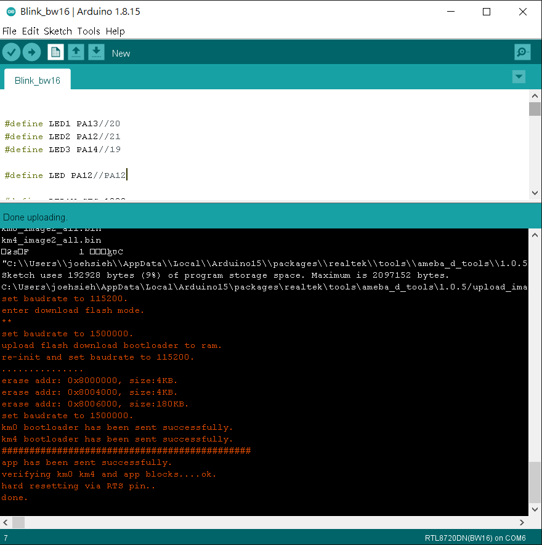This screenshot has width=542, height=545.
Task: Click 'hard resetting via RTS pin..' line
Action: (78, 486)
